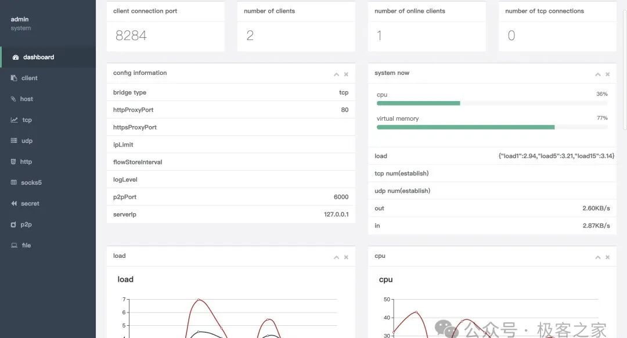Screen dimensions: 627x338
Task: Click the number of clients value 2
Action: [x=250, y=35]
